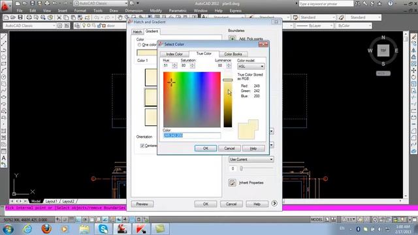Open the AutoCAD application menu logo
The height and width of the screenshot is (235, 418).
(x=5, y=6)
